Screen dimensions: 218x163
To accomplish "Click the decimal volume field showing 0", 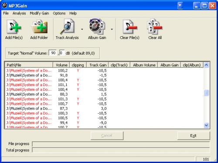I will click(62, 53).
